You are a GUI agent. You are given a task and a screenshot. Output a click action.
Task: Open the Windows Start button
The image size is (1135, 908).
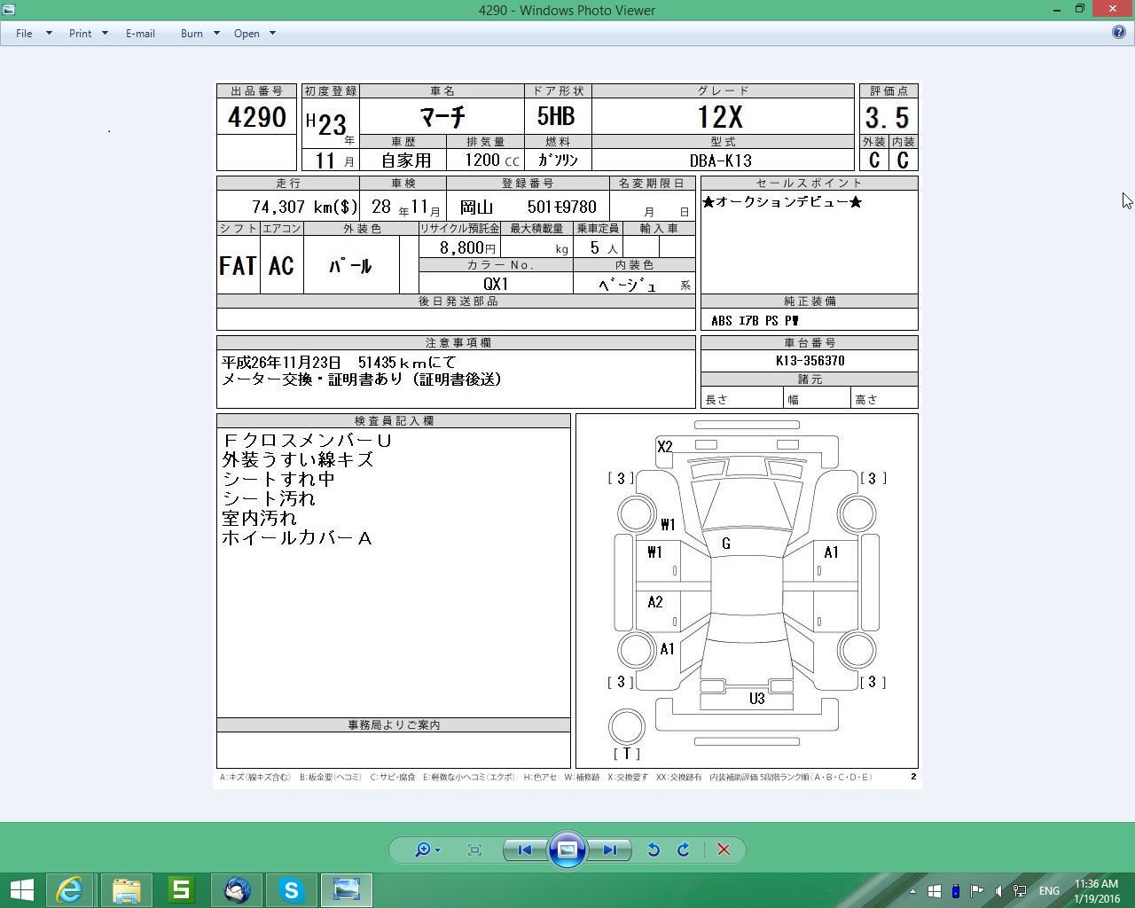tap(21, 889)
